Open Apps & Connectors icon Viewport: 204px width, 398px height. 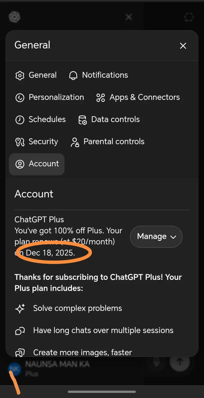point(100,98)
